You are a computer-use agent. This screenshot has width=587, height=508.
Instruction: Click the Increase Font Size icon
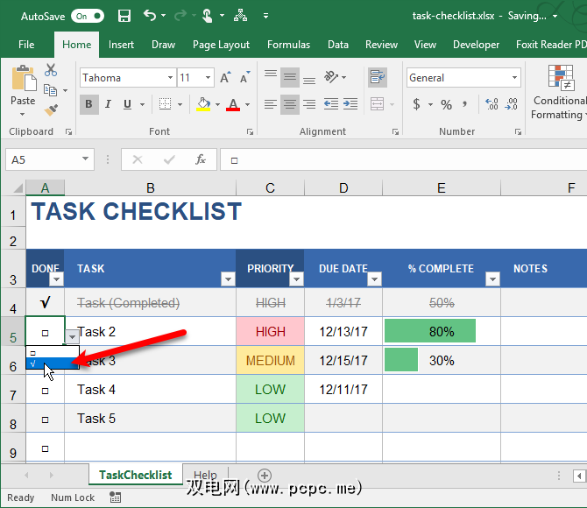(225, 78)
